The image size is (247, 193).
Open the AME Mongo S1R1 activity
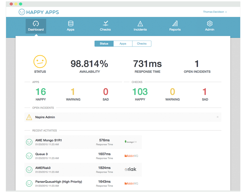pyautogui.click(x=49, y=140)
